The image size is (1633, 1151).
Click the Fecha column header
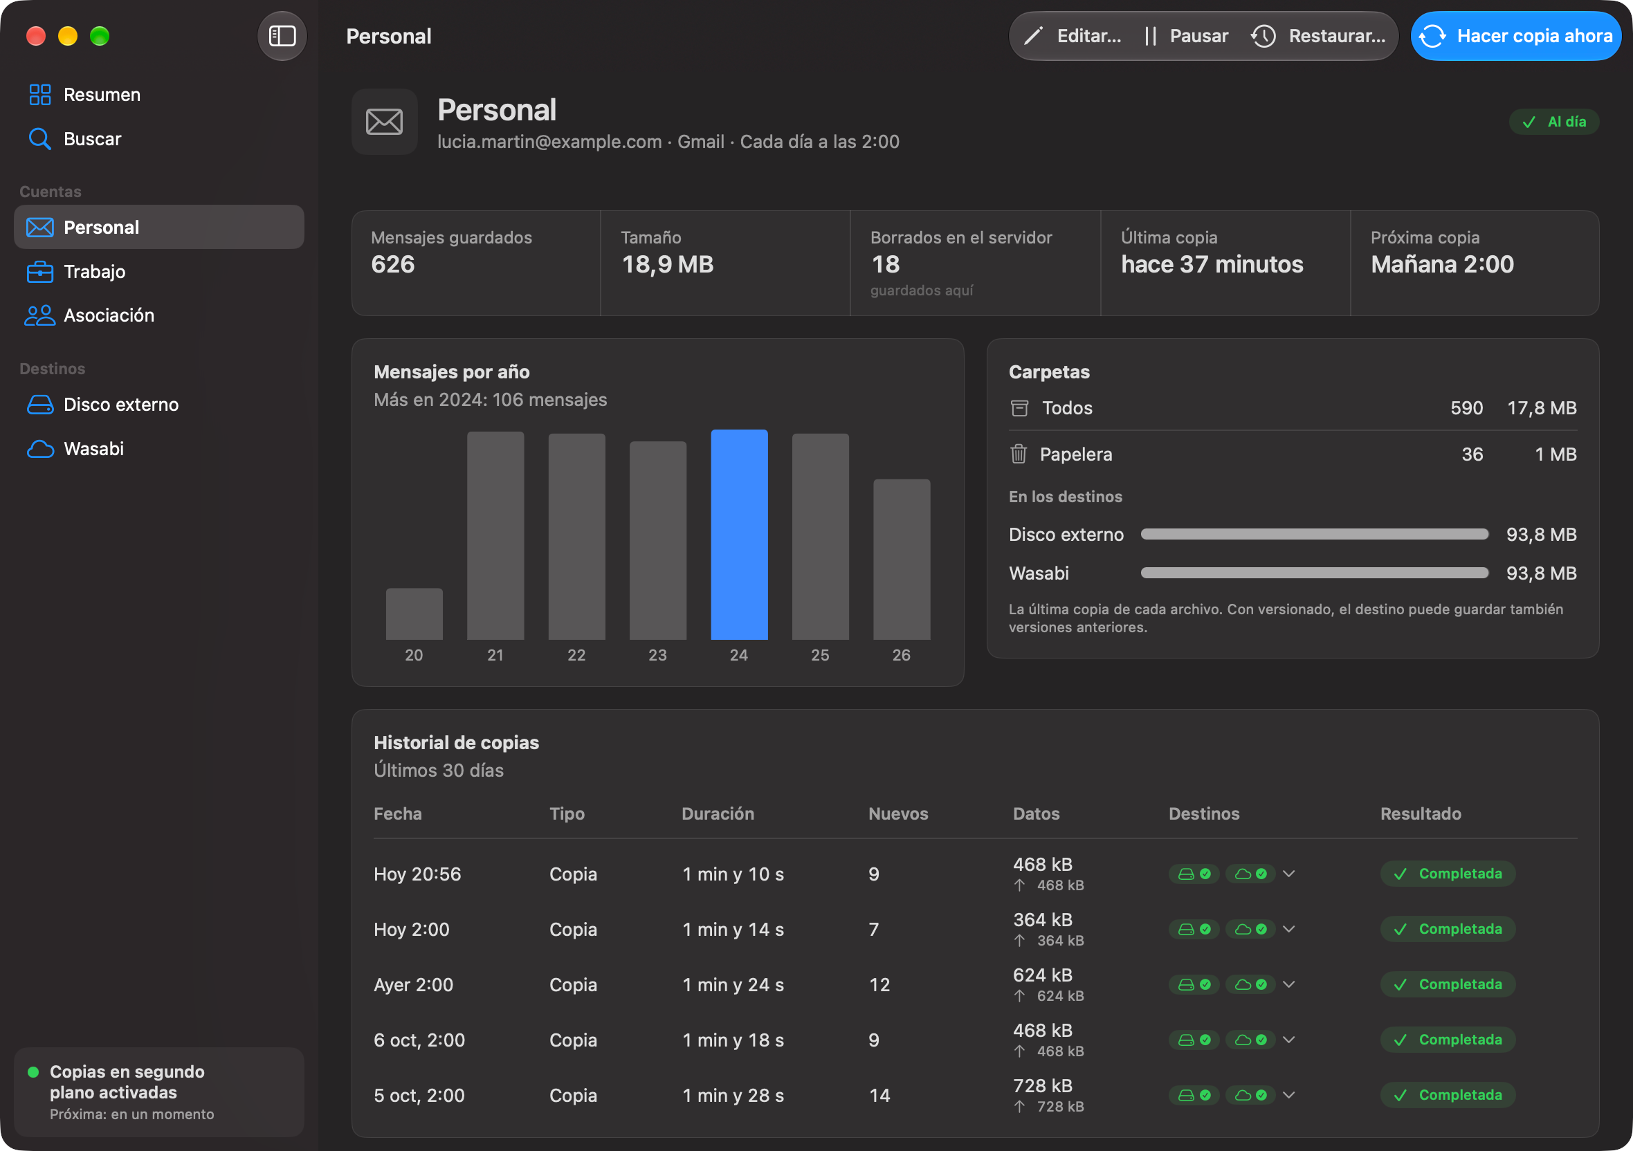[x=398, y=814]
